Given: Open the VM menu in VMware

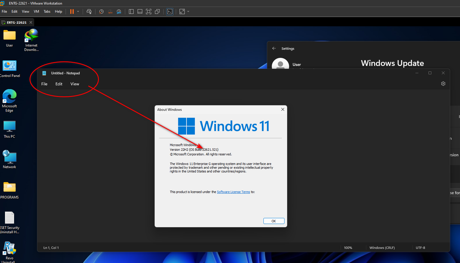Looking at the screenshot, I should click(36, 12).
